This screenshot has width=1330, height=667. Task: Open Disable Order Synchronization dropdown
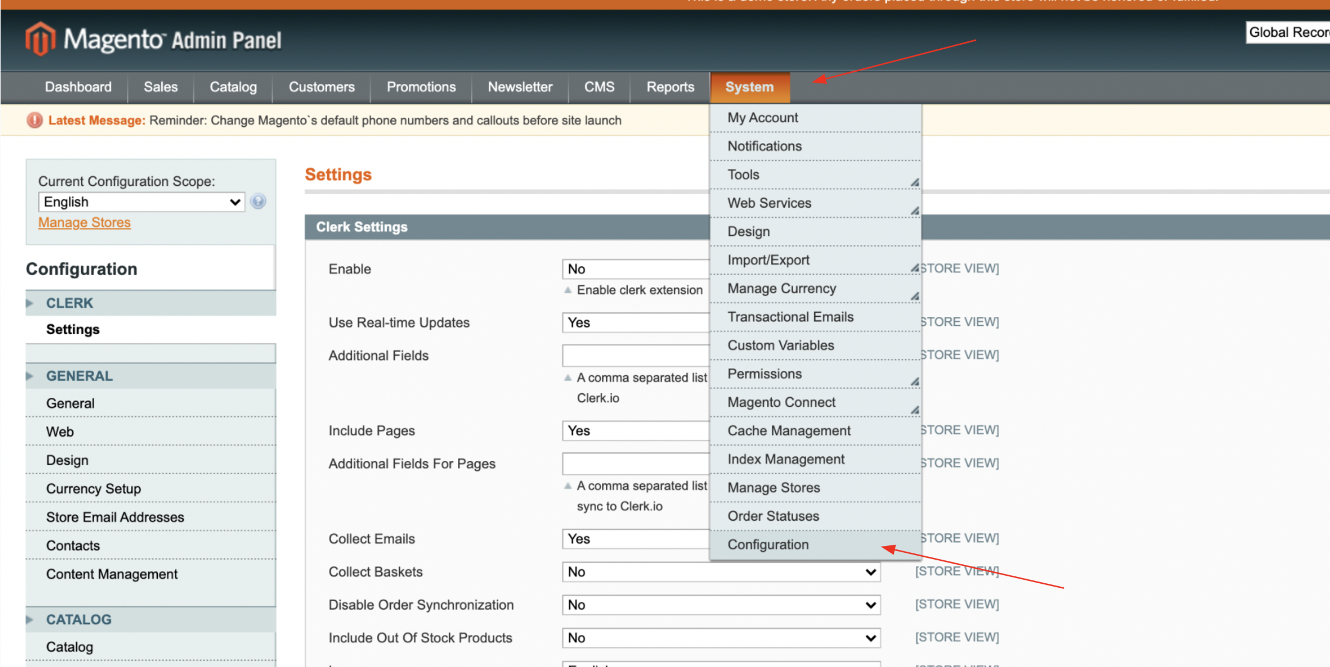721,605
